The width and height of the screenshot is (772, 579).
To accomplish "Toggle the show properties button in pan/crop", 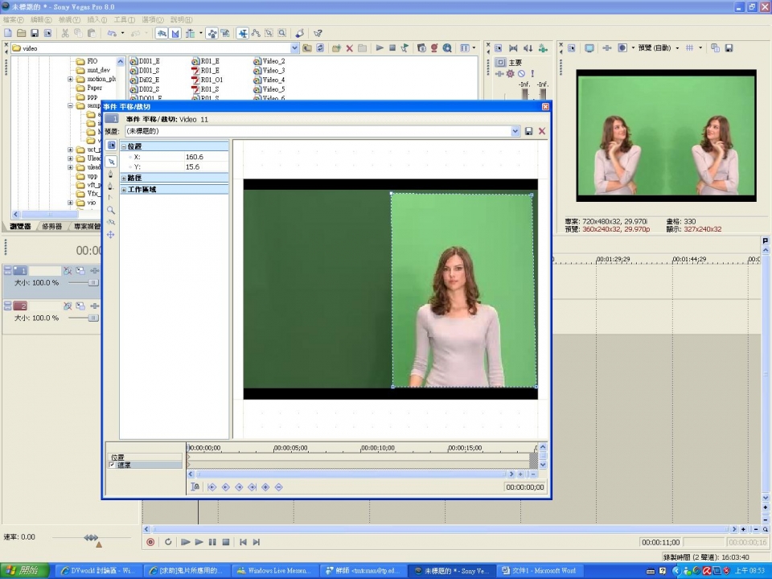I will (x=111, y=145).
